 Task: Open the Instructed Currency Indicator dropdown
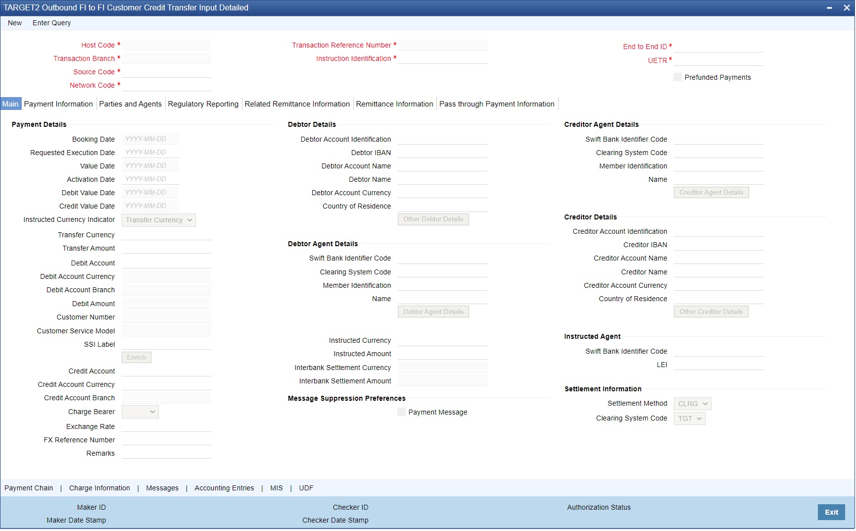(159, 220)
